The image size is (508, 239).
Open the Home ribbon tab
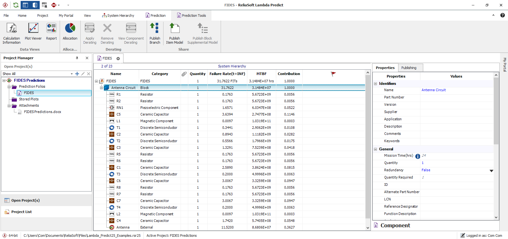pos(22,16)
